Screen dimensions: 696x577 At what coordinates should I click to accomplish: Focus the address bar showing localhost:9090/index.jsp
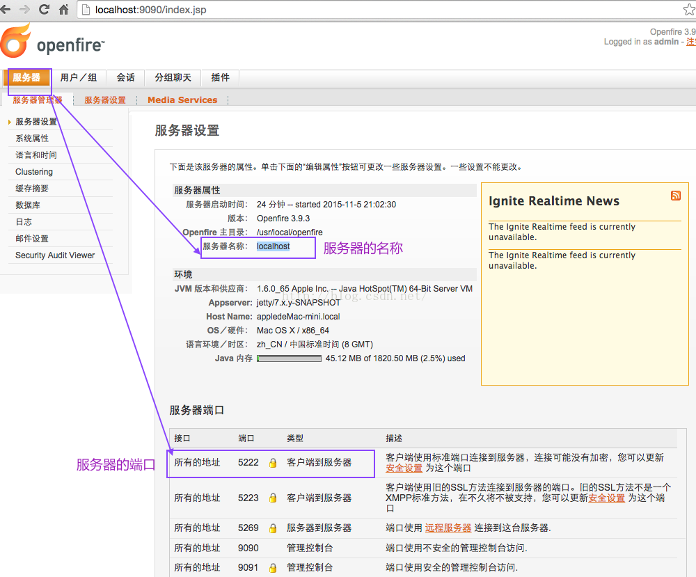[x=381, y=10]
